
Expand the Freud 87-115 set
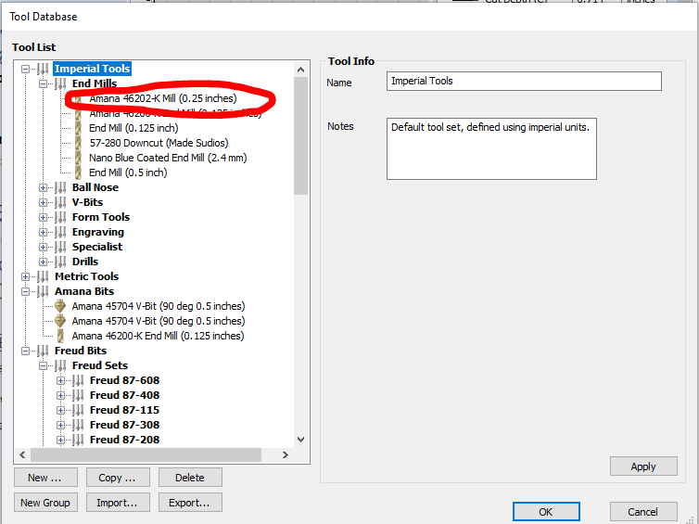click(x=60, y=410)
